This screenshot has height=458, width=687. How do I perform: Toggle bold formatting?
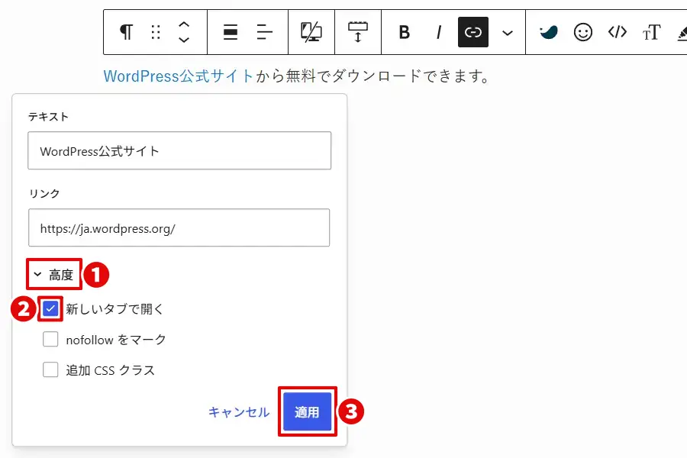405,32
